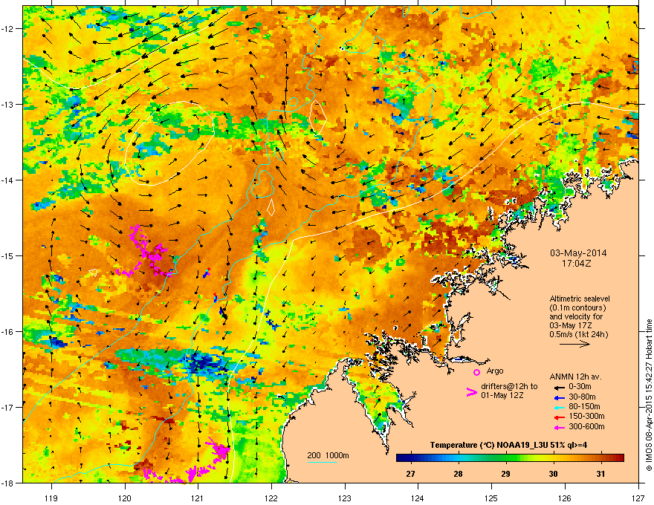Click the '80-150m' depth label

click(584, 407)
